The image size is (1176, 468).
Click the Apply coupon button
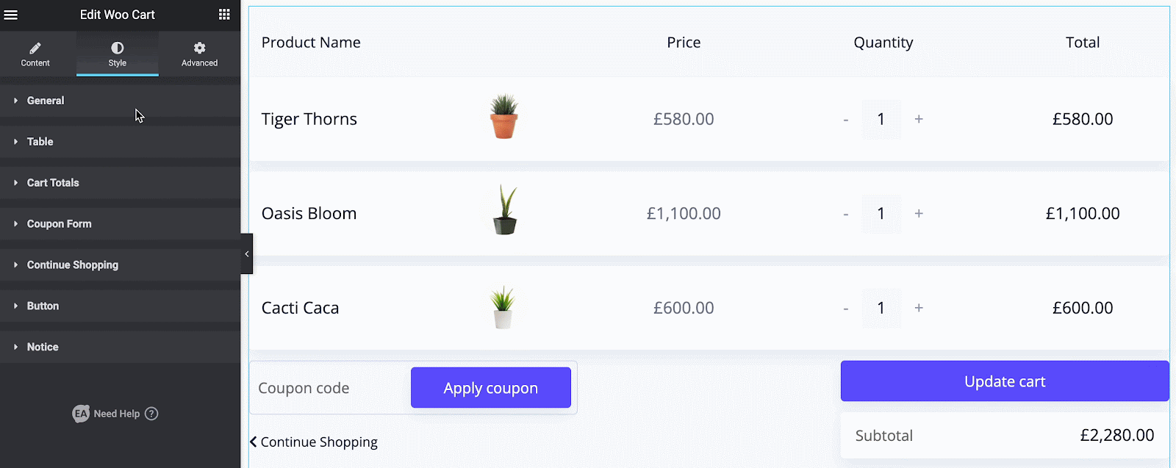click(x=490, y=388)
